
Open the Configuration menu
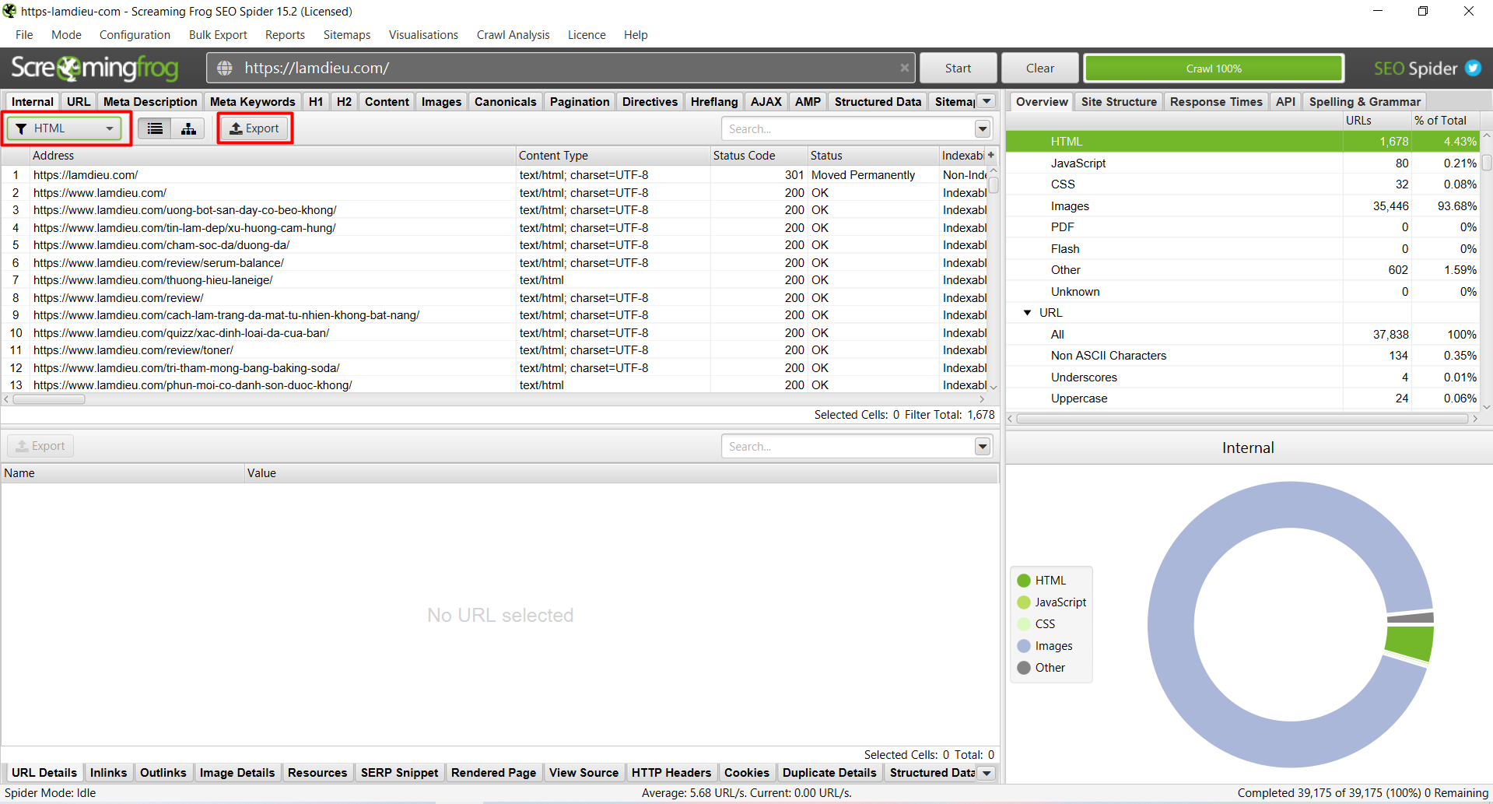[x=135, y=35]
